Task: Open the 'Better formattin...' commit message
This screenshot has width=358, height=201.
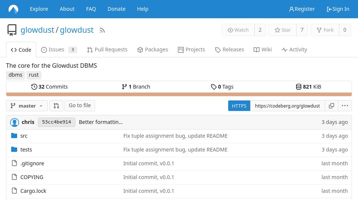Action: [101, 122]
